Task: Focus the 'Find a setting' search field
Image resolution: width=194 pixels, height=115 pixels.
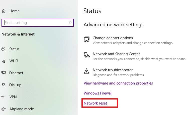Action: pos(35,23)
